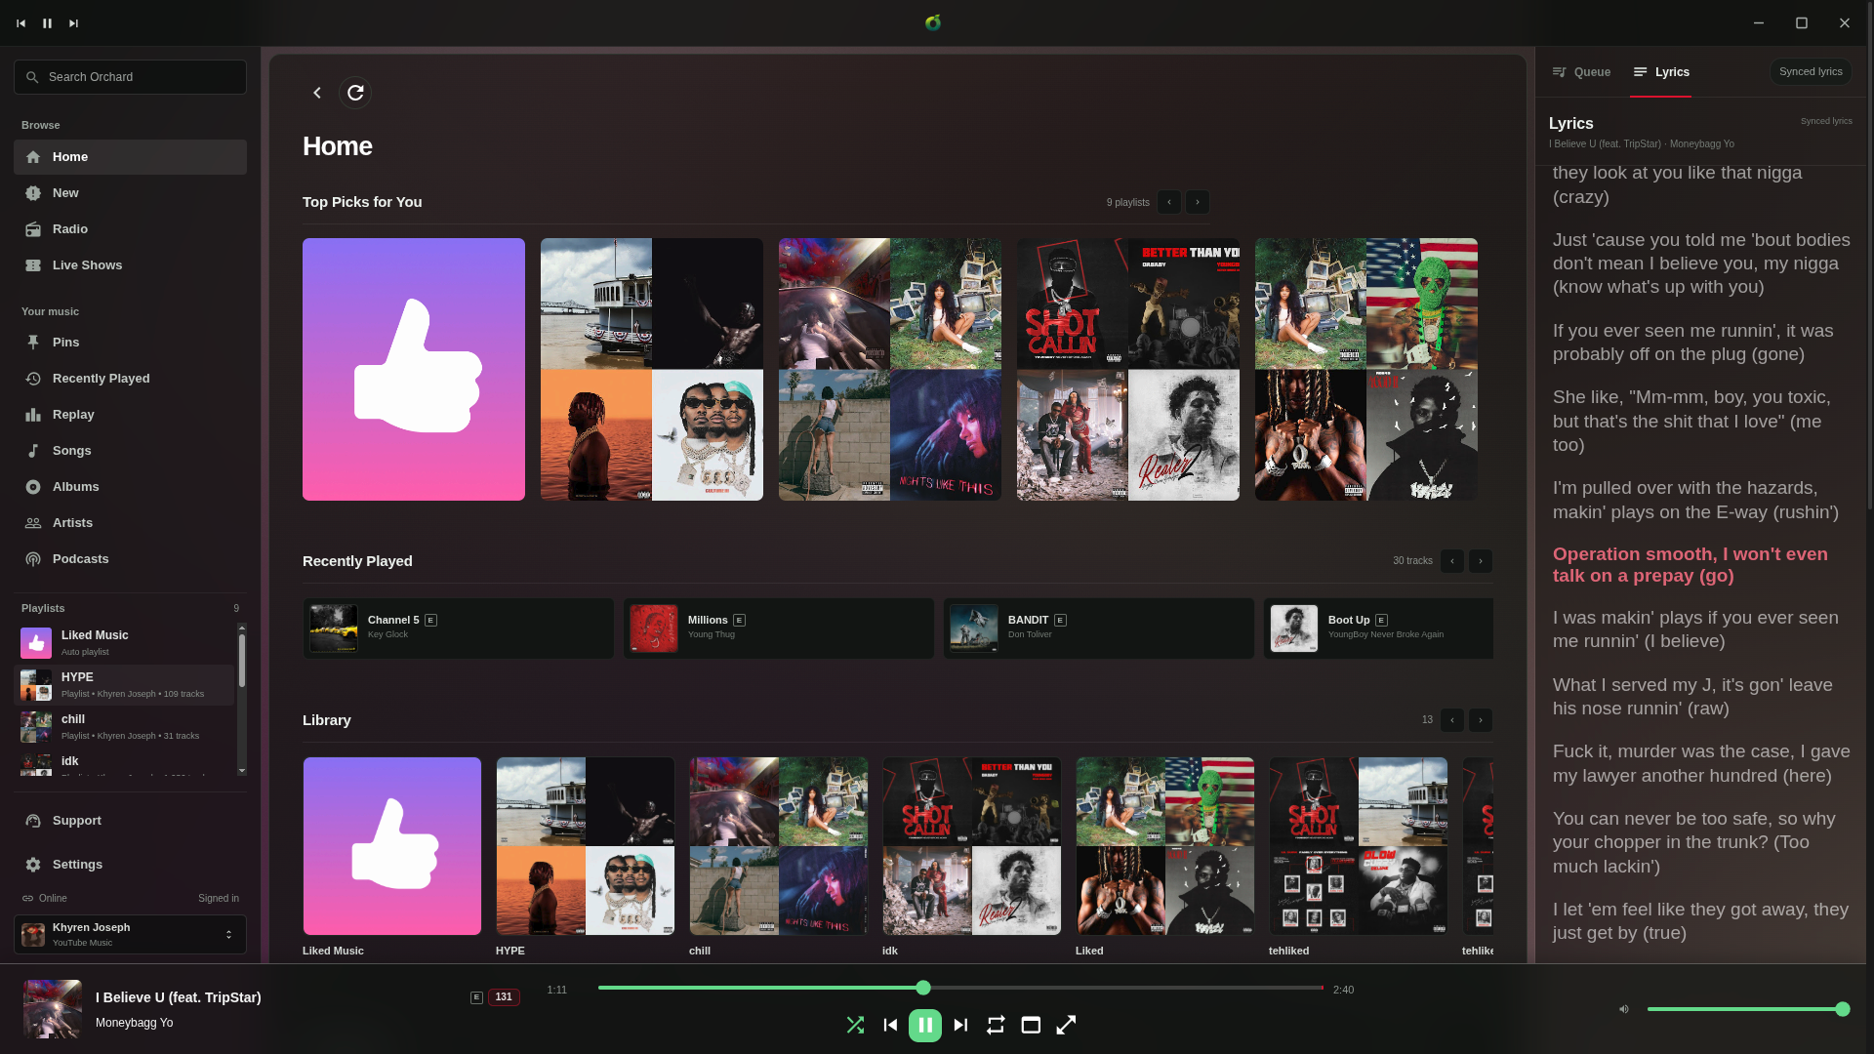This screenshot has width=1874, height=1054.
Task: Open the Moneybagg Yo artist link
Action: click(x=135, y=1023)
